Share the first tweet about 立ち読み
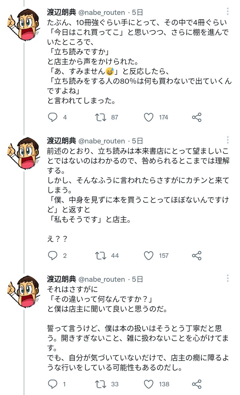Viewport: 240px width, 395px height. [196, 117]
